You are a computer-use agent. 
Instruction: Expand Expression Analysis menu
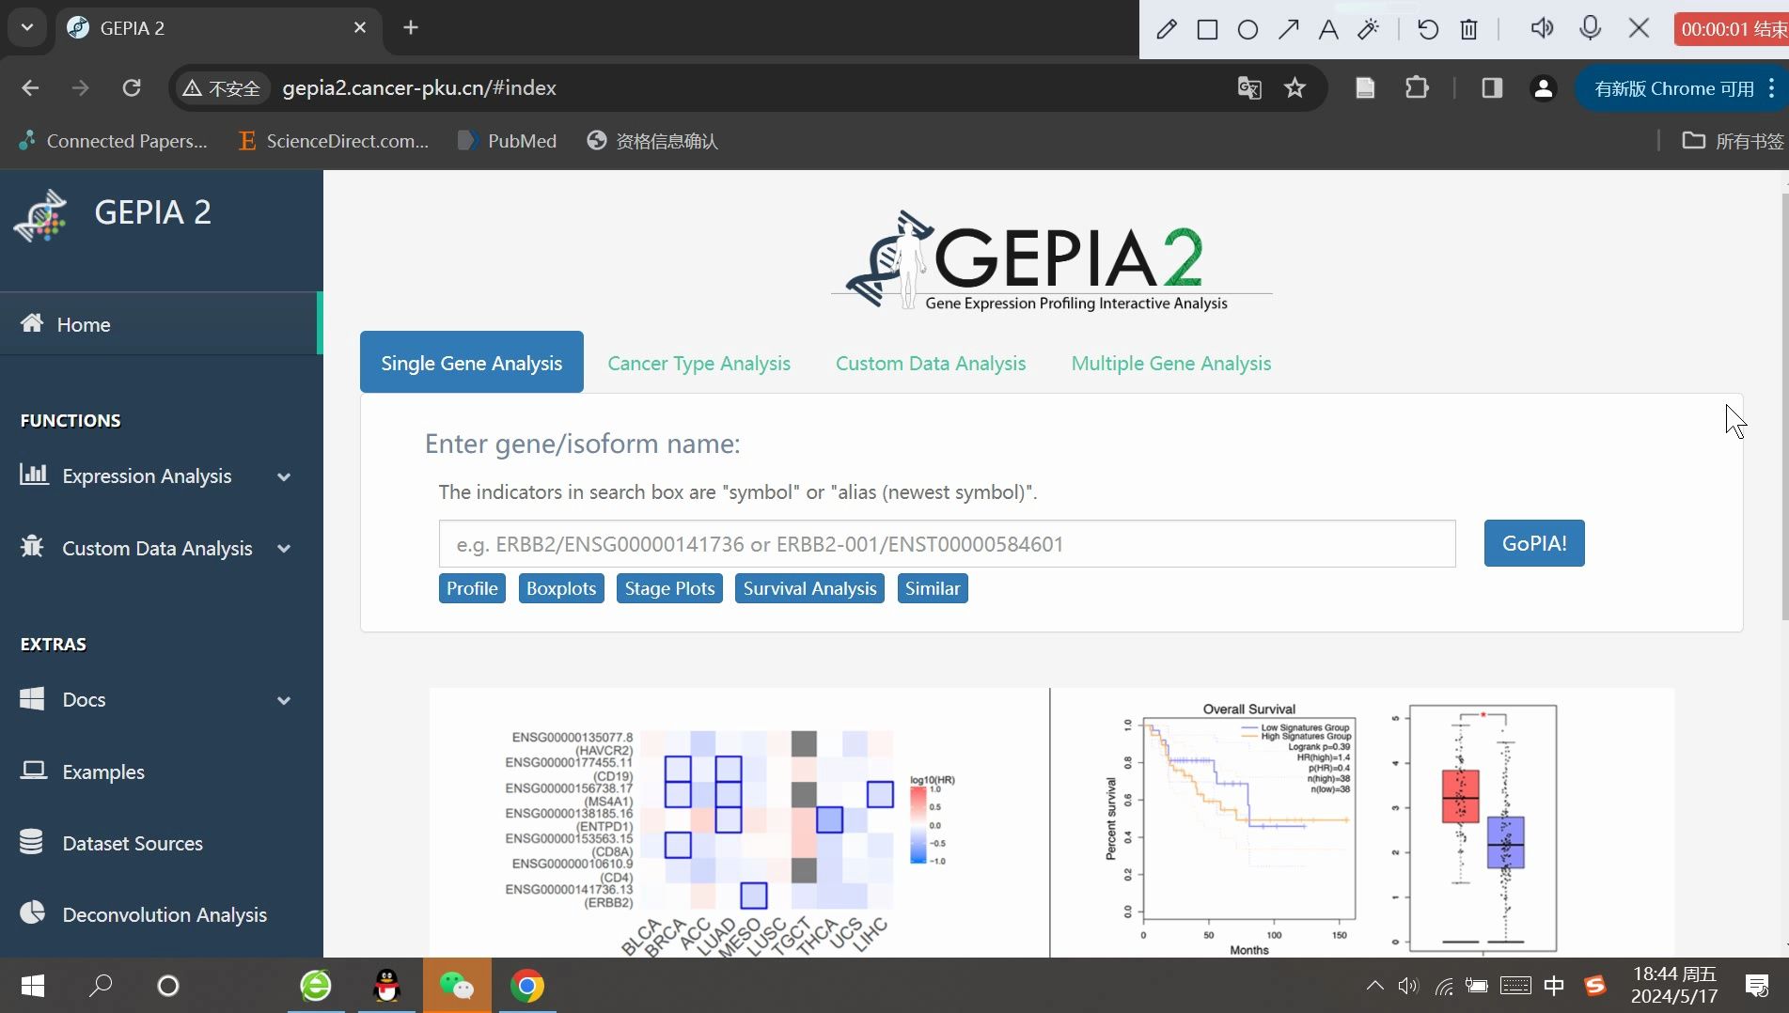tap(160, 475)
